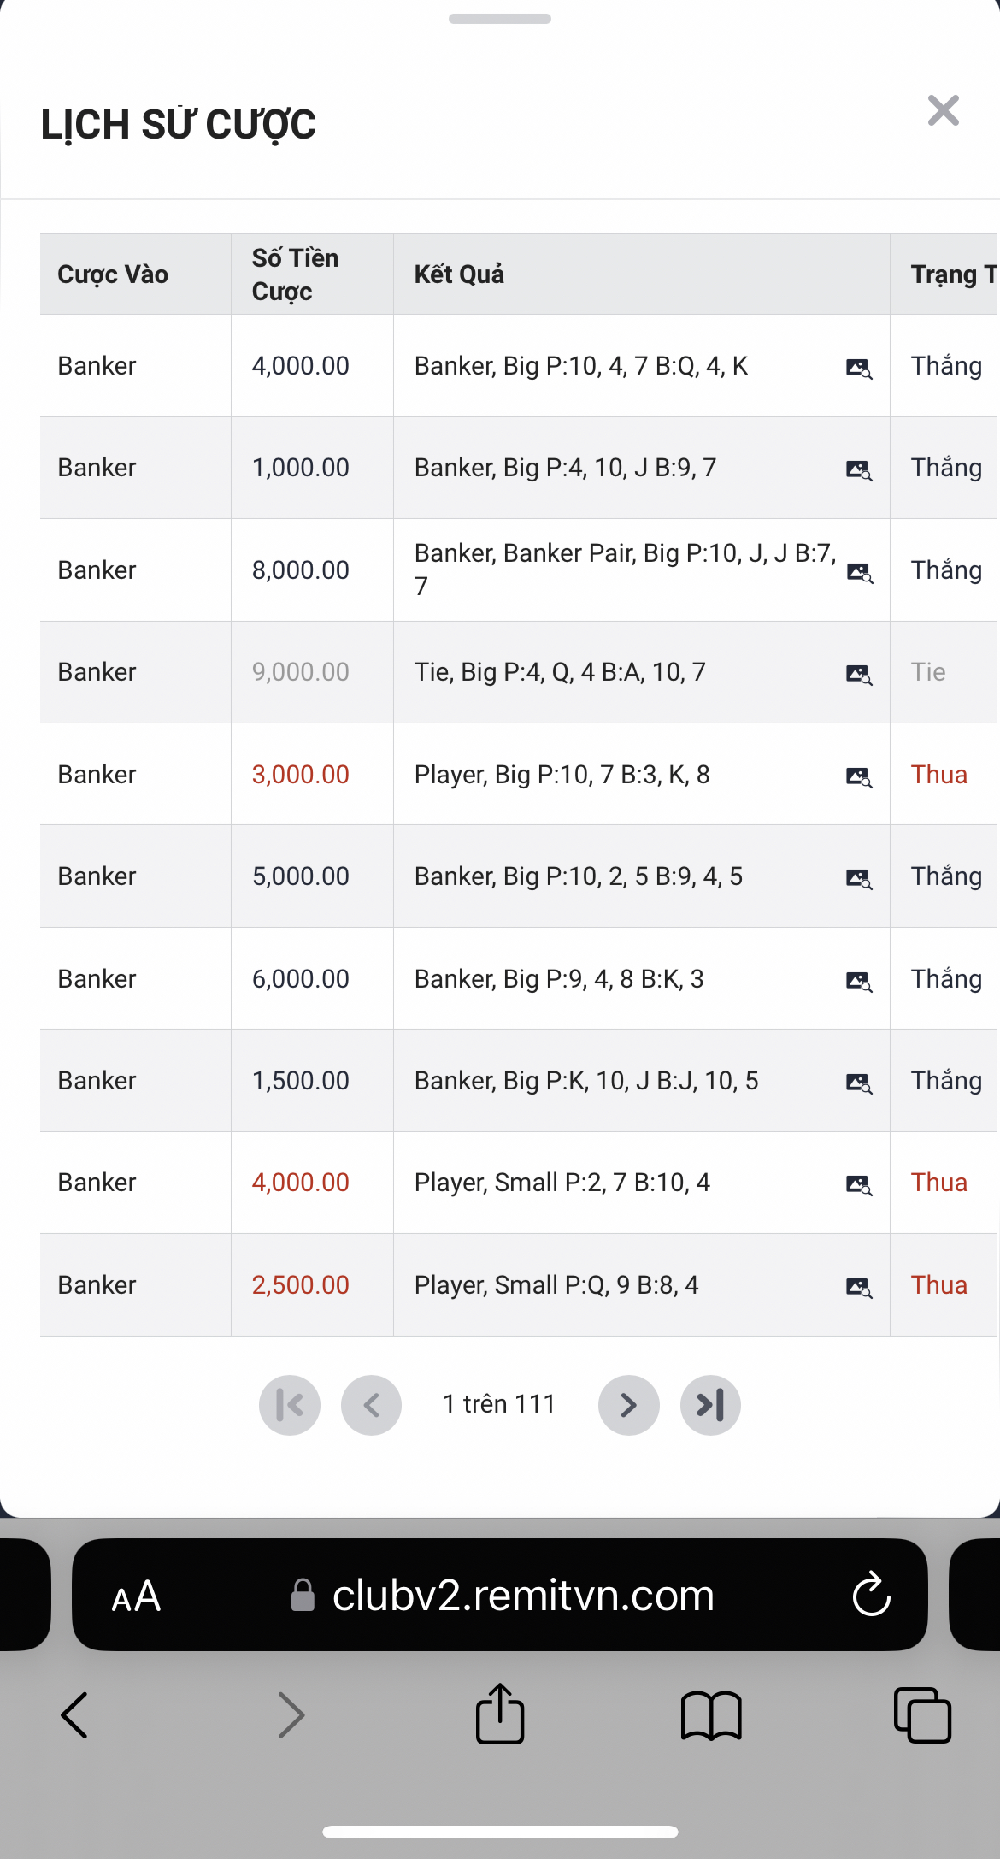
Task: Navigate back in Safari
Action: [75, 1714]
